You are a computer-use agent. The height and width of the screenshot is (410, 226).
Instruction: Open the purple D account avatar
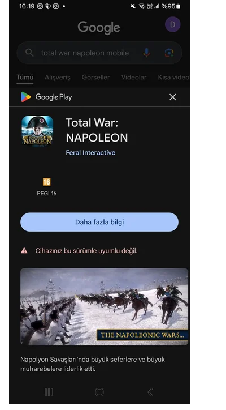click(x=172, y=24)
